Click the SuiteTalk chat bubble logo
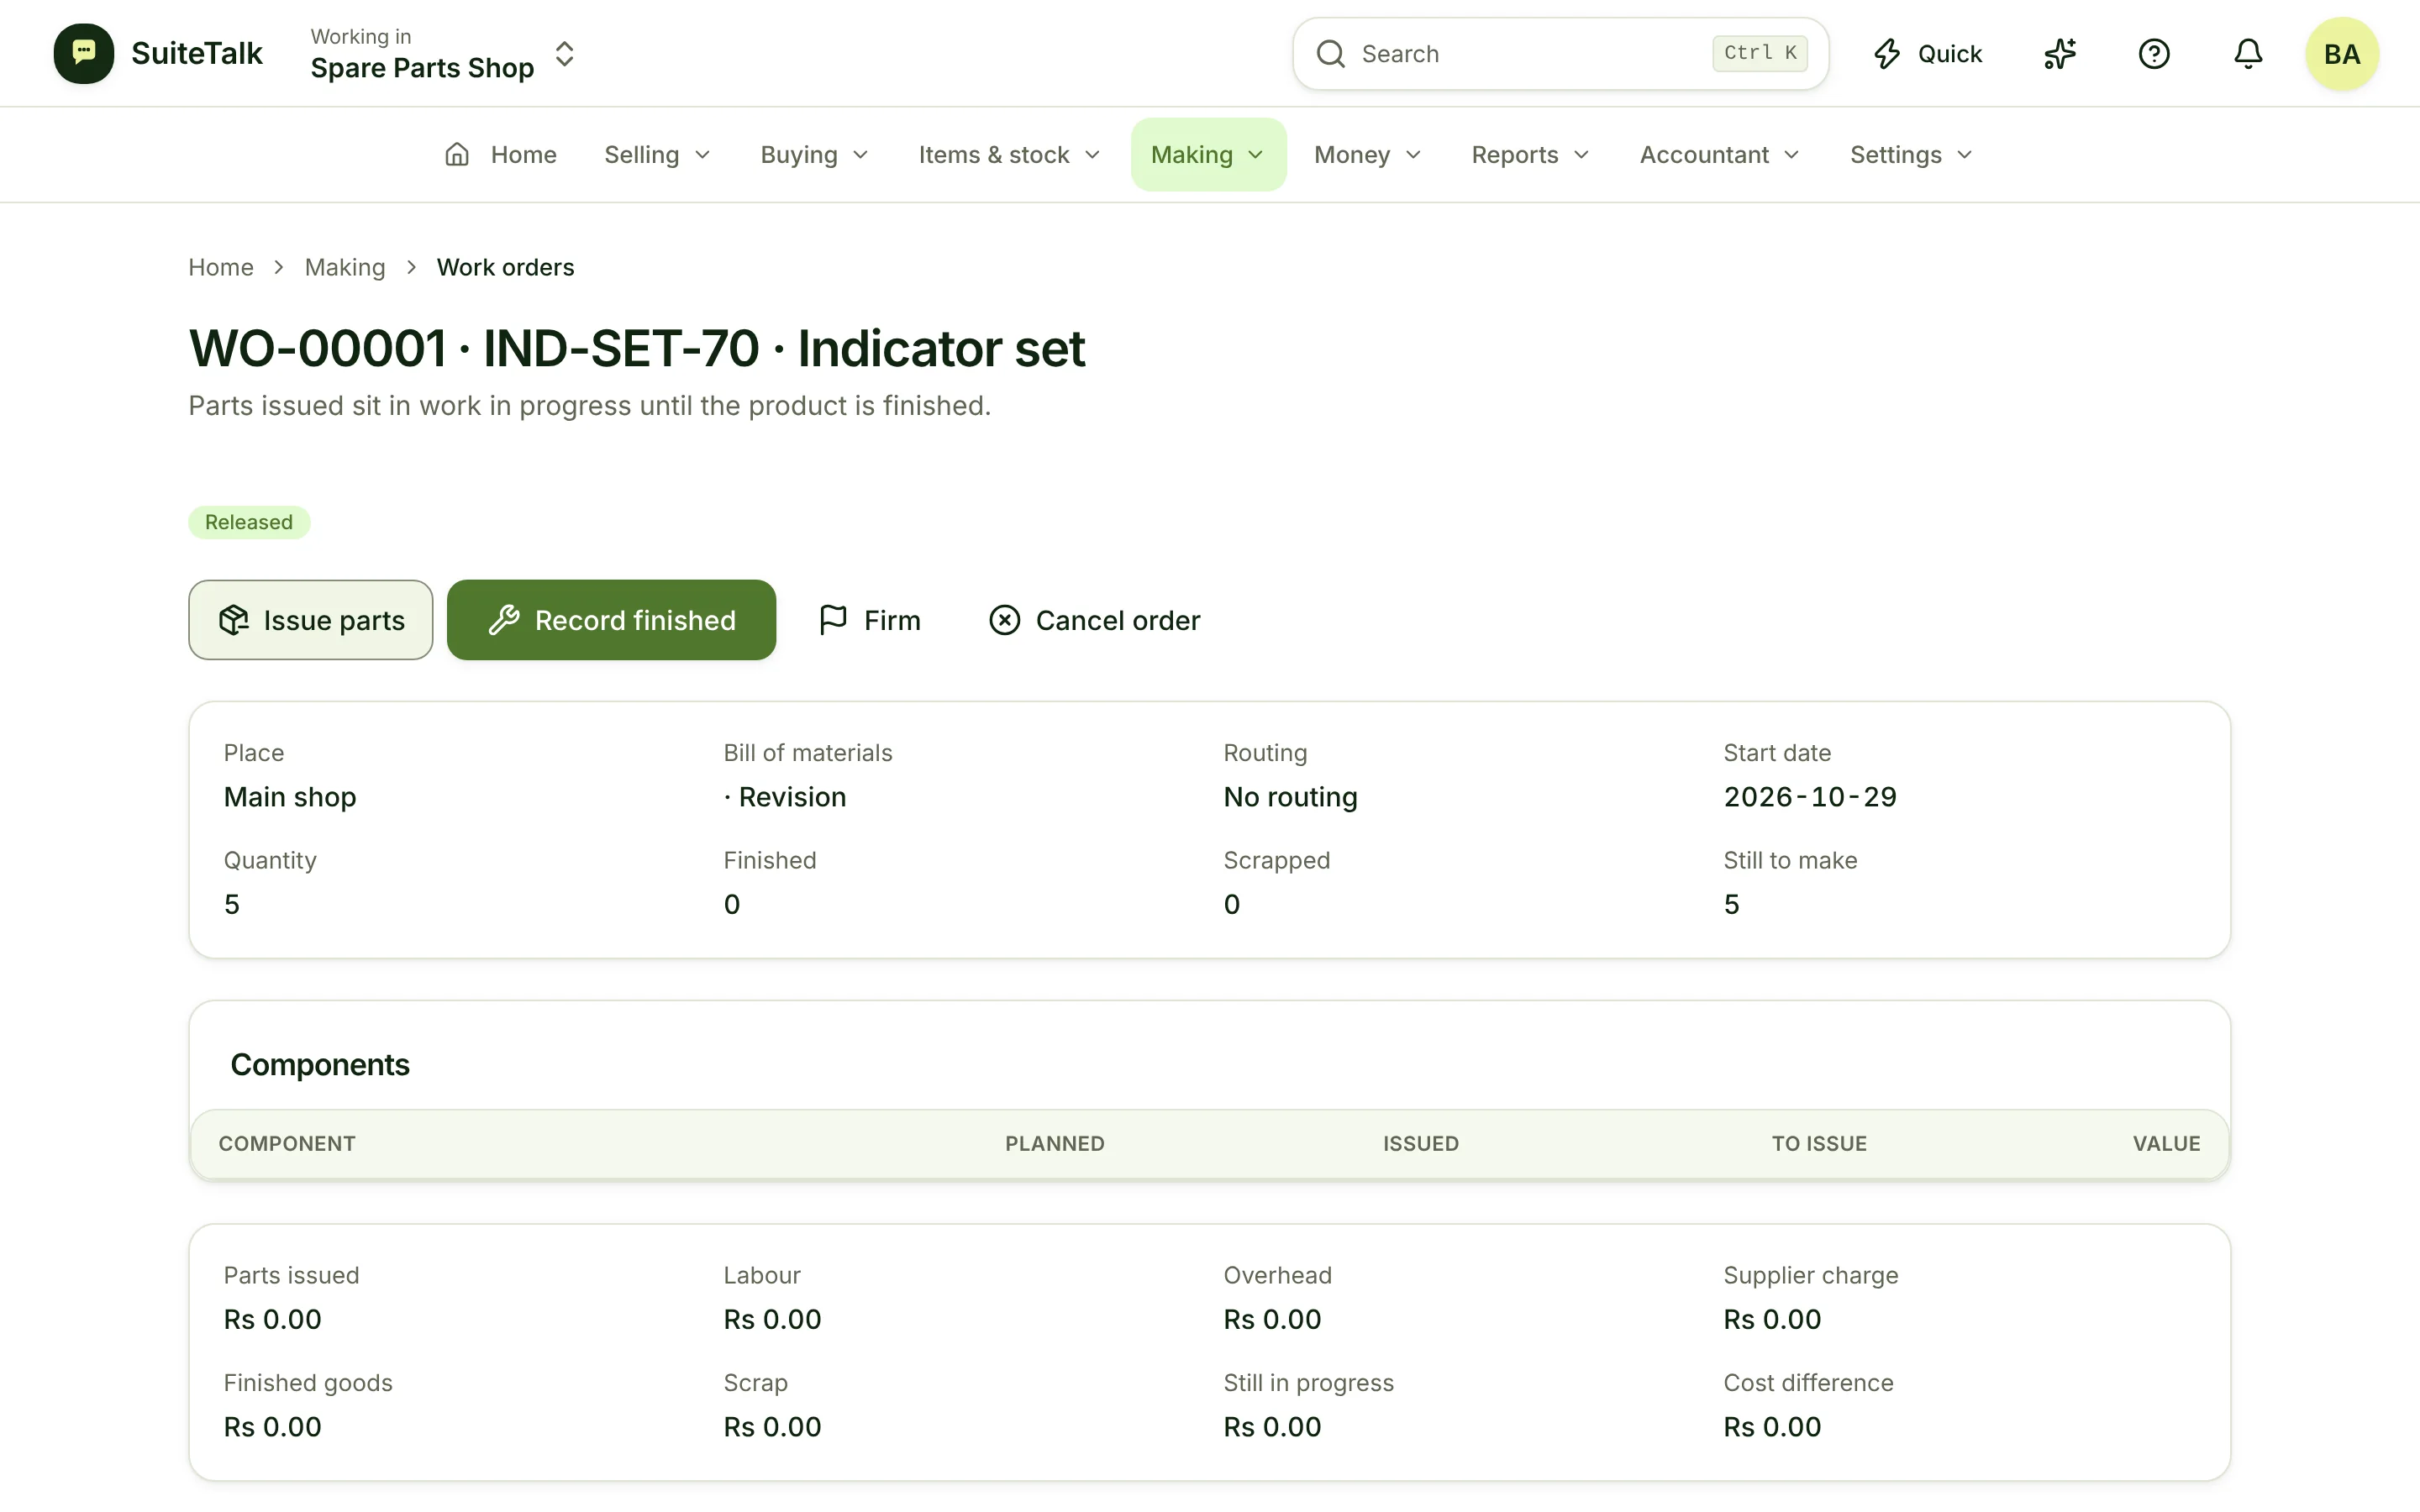Viewport: 2420px width, 1512px height. click(84, 53)
